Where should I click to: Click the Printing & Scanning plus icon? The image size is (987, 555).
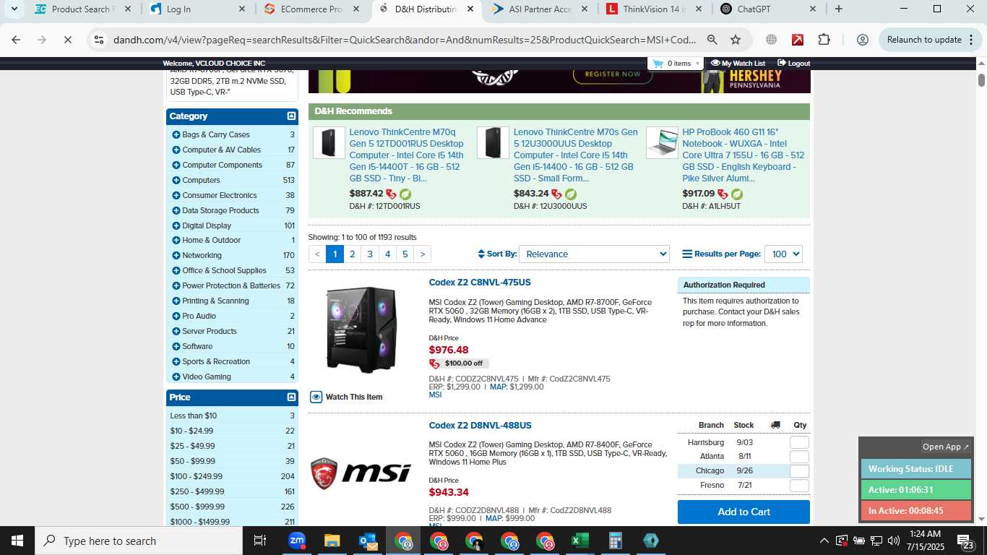[x=176, y=301]
